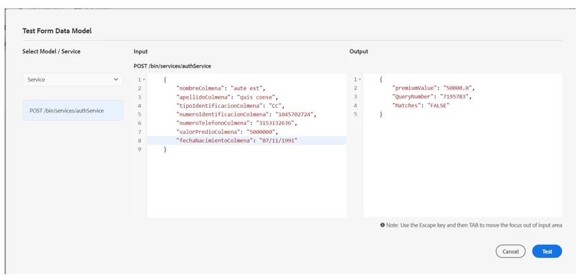Viewport: 576px width, 276px height.
Task: Select POST /bin/services/authService in service list
Action: pyautogui.click(x=73, y=110)
